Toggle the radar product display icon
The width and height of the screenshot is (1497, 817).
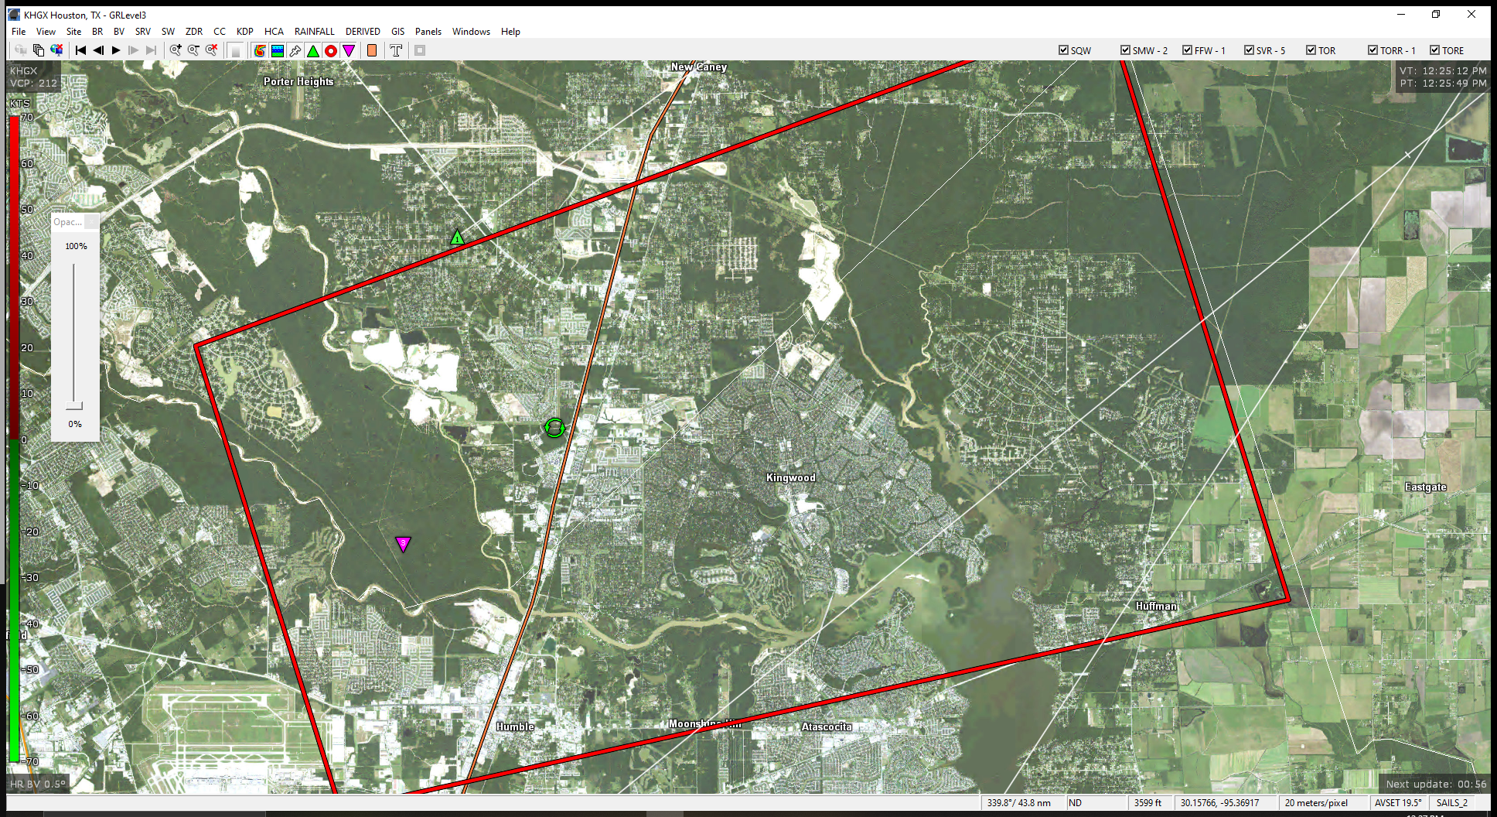pos(260,50)
